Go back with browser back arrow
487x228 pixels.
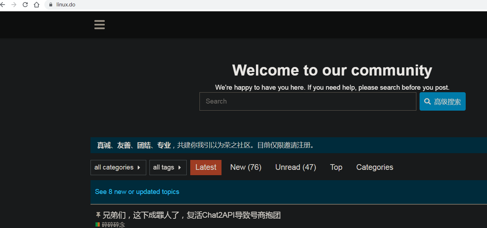pos(2,5)
